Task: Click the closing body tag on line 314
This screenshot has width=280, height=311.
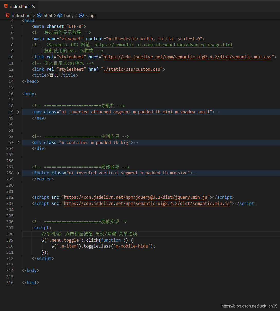Action: (x=31, y=270)
